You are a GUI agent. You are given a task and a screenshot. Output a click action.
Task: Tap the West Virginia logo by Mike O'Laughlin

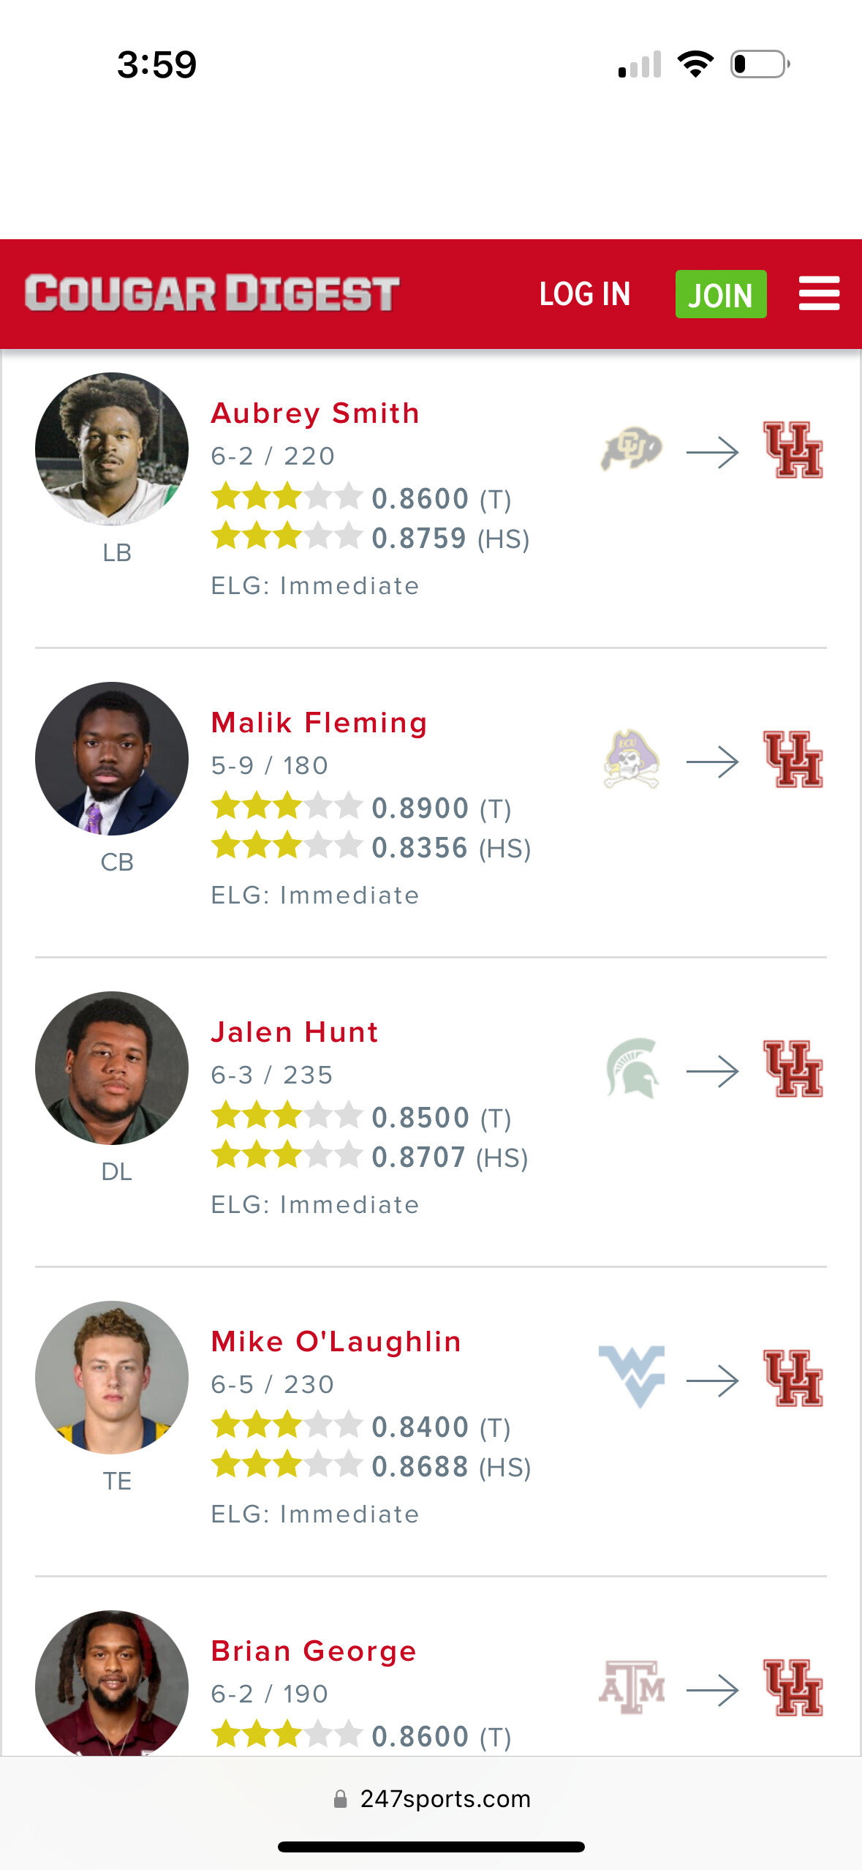click(x=632, y=1376)
